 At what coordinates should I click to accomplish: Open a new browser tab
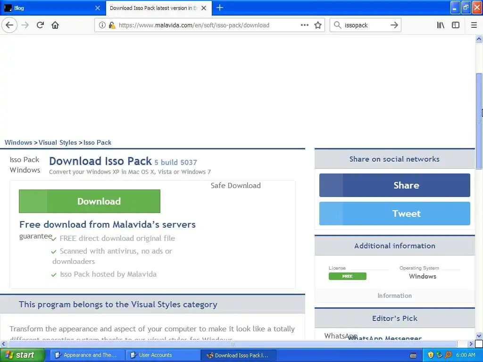pos(220,8)
